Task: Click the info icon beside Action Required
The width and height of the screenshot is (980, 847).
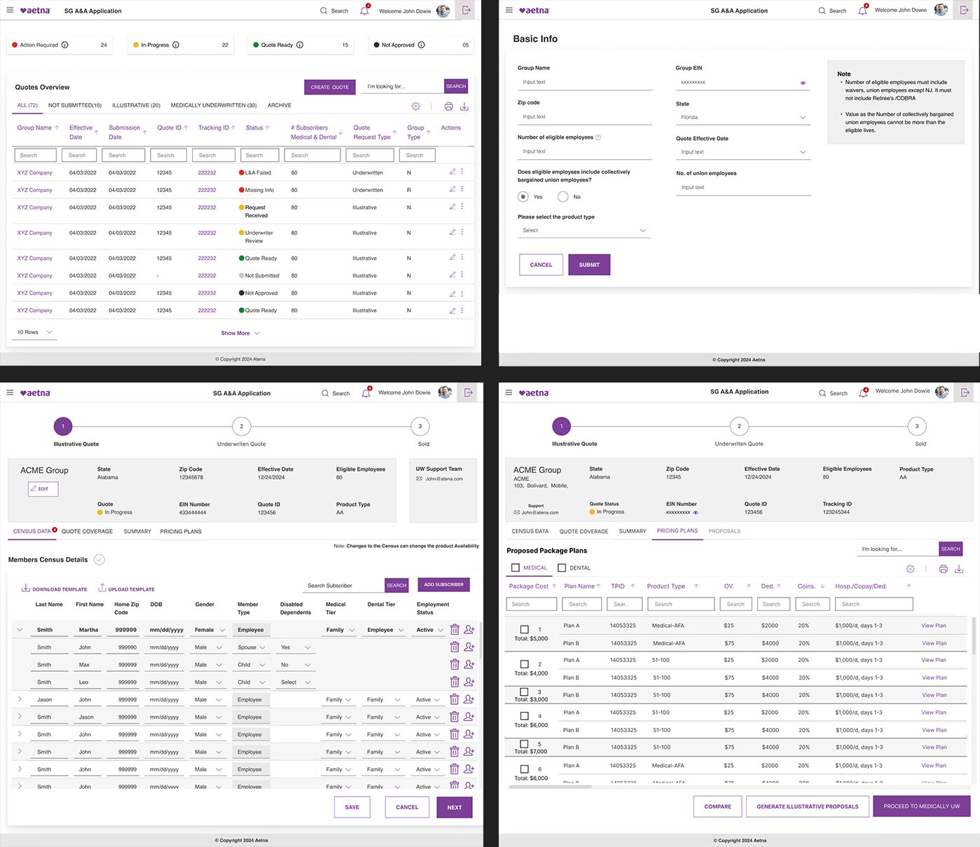Action: (65, 45)
